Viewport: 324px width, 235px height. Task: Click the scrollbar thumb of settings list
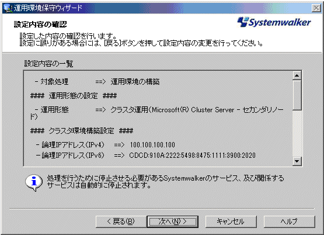tap(297, 95)
